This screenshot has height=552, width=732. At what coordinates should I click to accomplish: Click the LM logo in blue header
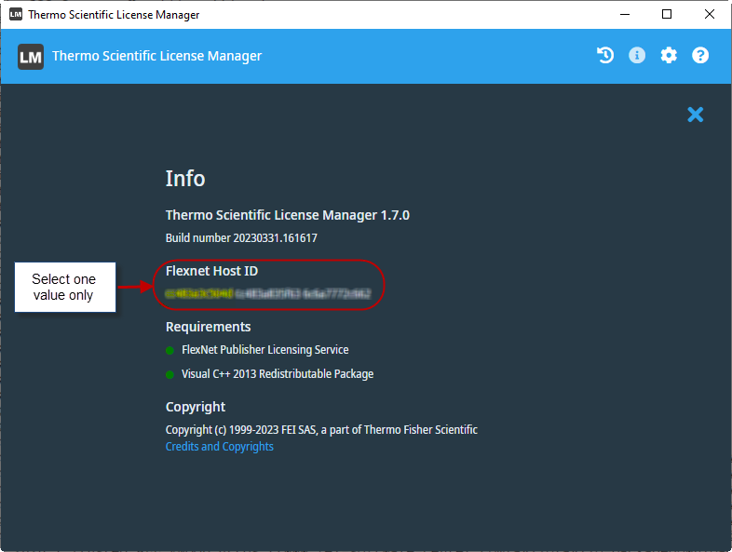[x=31, y=56]
